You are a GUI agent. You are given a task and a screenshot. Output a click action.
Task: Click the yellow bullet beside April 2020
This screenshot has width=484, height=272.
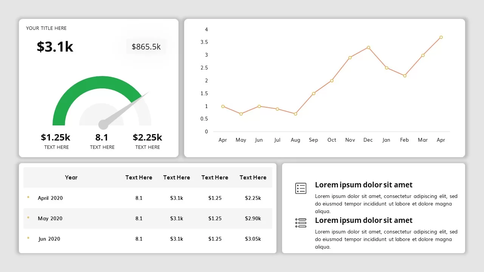[28, 197]
